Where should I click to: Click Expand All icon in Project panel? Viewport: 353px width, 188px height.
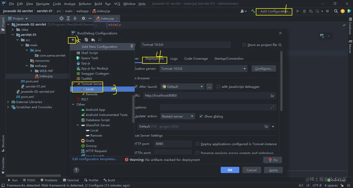[x=68, y=18]
